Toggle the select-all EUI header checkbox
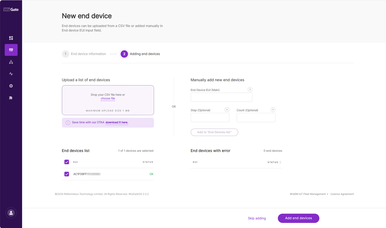 pos(67,162)
